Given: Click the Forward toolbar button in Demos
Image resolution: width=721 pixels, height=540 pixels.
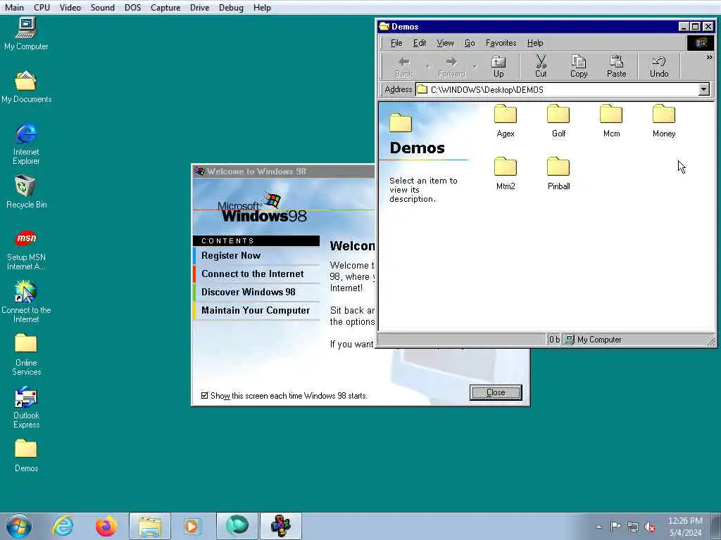Looking at the screenshot, I should (451, 67).
